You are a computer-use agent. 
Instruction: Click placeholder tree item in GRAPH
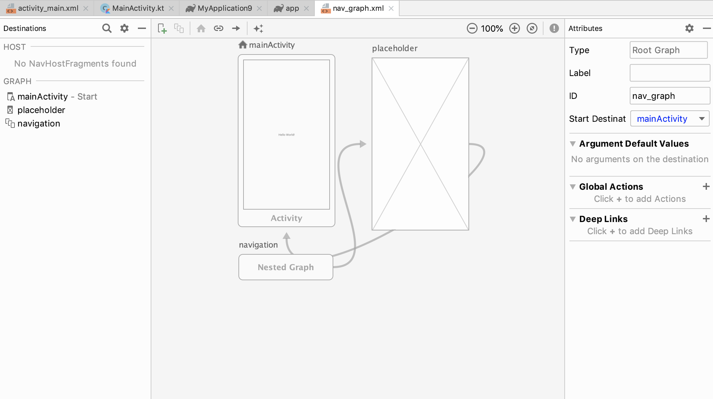pos(41,110)
